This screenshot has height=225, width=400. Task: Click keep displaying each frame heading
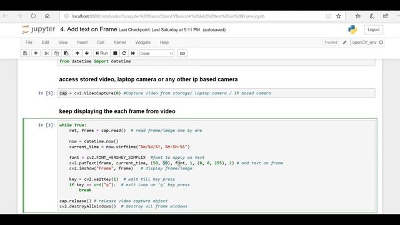[x=117, y=111]
